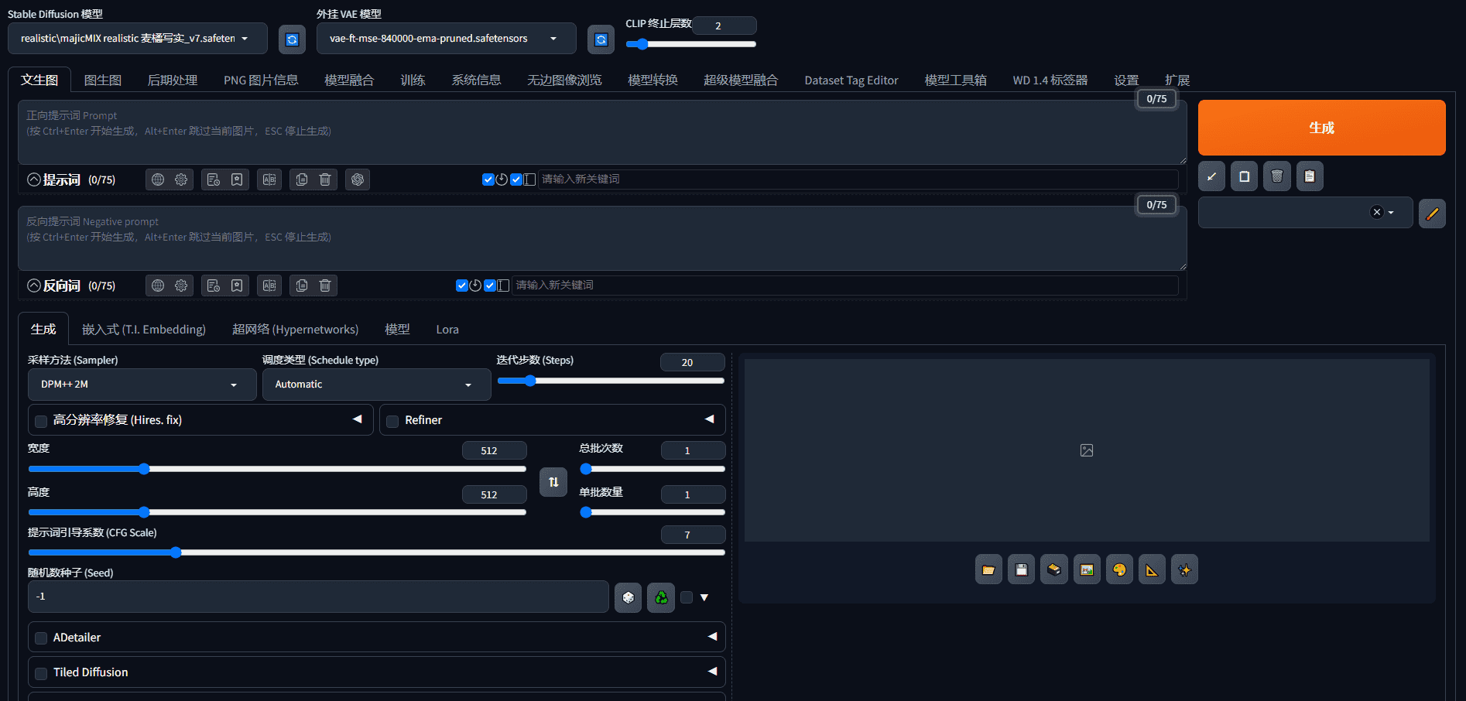Enable the ADetailer checkbox
This screenshot has width=1466, height=701.
(x=42, y=638)
